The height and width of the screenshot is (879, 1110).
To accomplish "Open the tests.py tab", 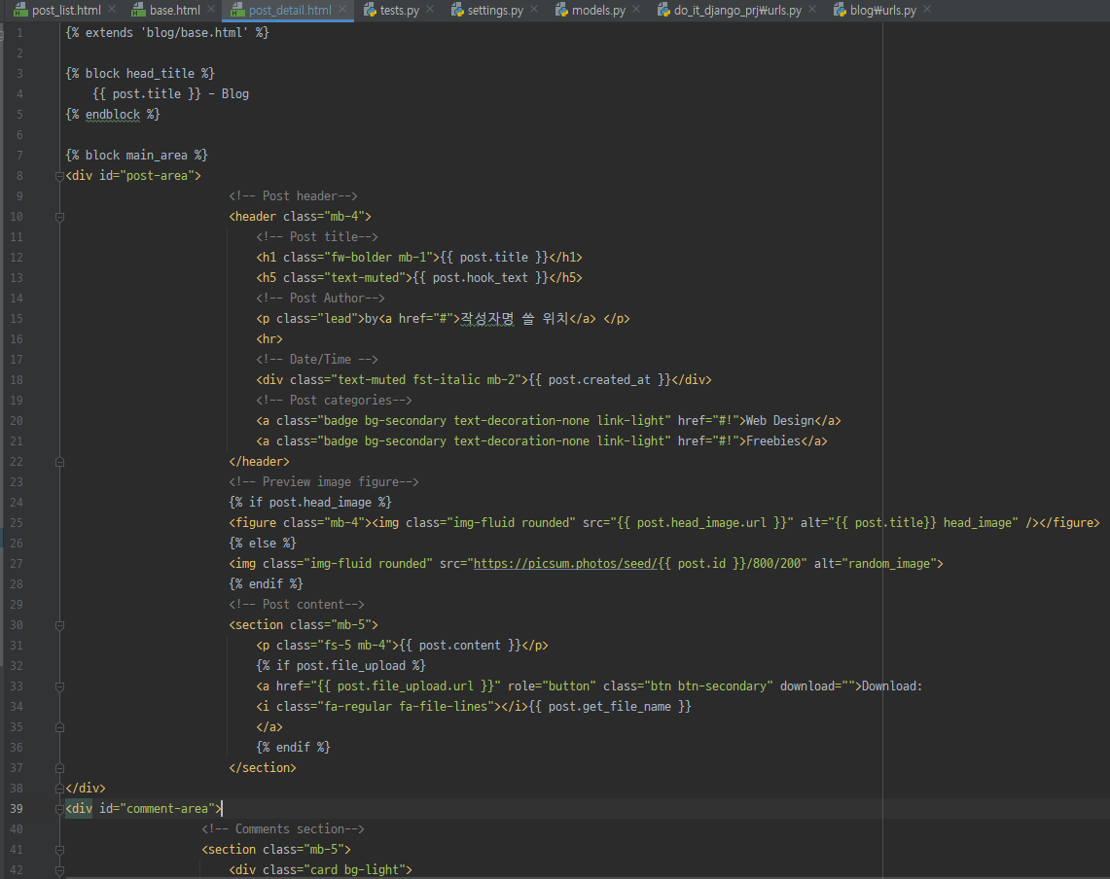I will 399,10.
